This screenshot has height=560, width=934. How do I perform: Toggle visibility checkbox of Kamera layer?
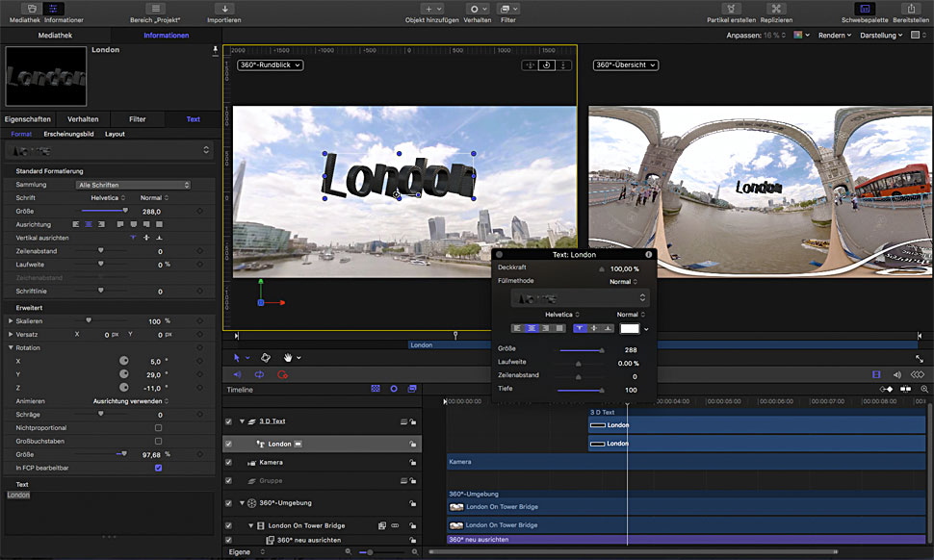click(x=228, y=463)
